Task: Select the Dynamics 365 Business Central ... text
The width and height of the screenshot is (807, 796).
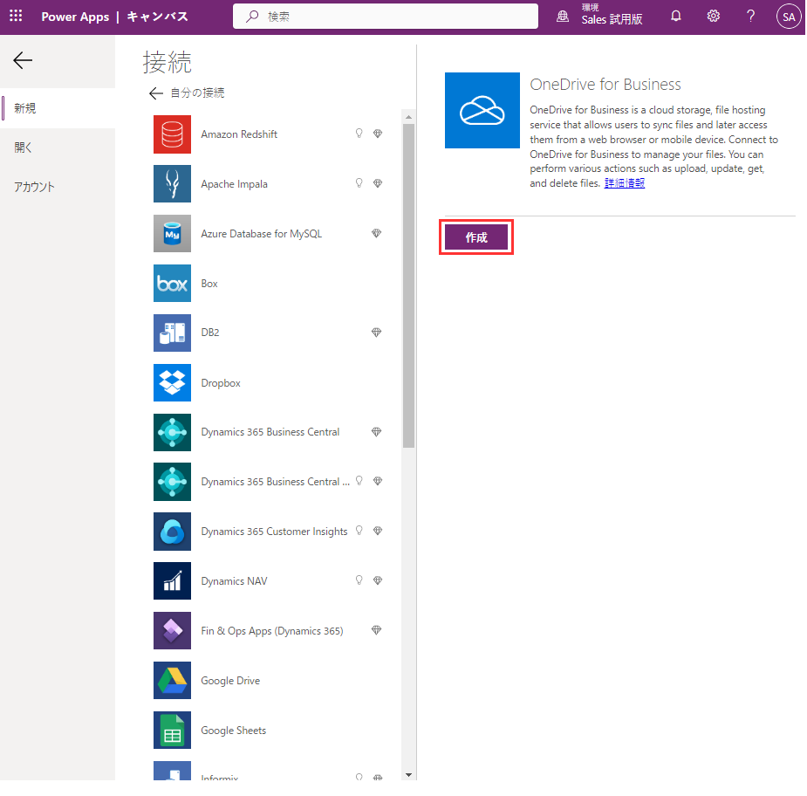Action: click(x=276, y=482)
